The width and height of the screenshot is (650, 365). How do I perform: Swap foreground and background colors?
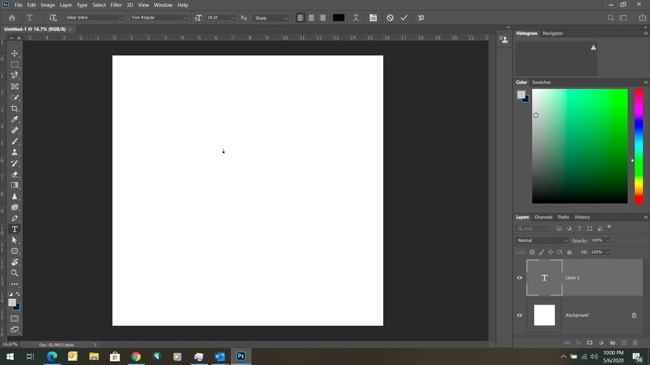coord(18,294)
